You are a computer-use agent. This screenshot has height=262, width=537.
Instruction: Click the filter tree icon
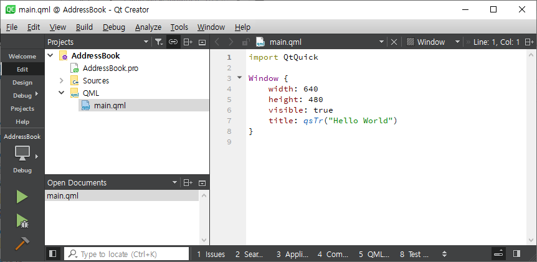coord(158,42)
